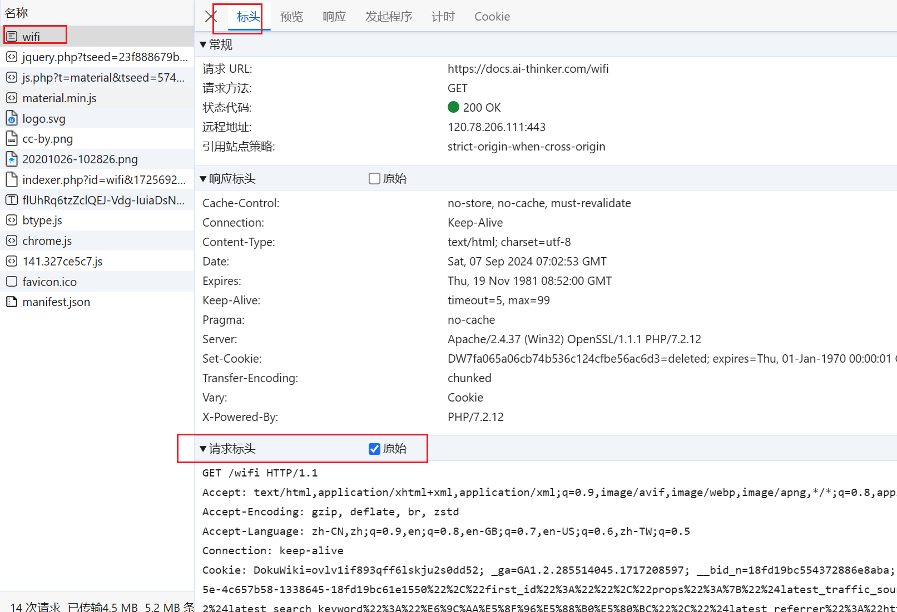The width and height of the screenshot is (897, 612).
Task: Select chrome.js request
Action: point(97,240)
